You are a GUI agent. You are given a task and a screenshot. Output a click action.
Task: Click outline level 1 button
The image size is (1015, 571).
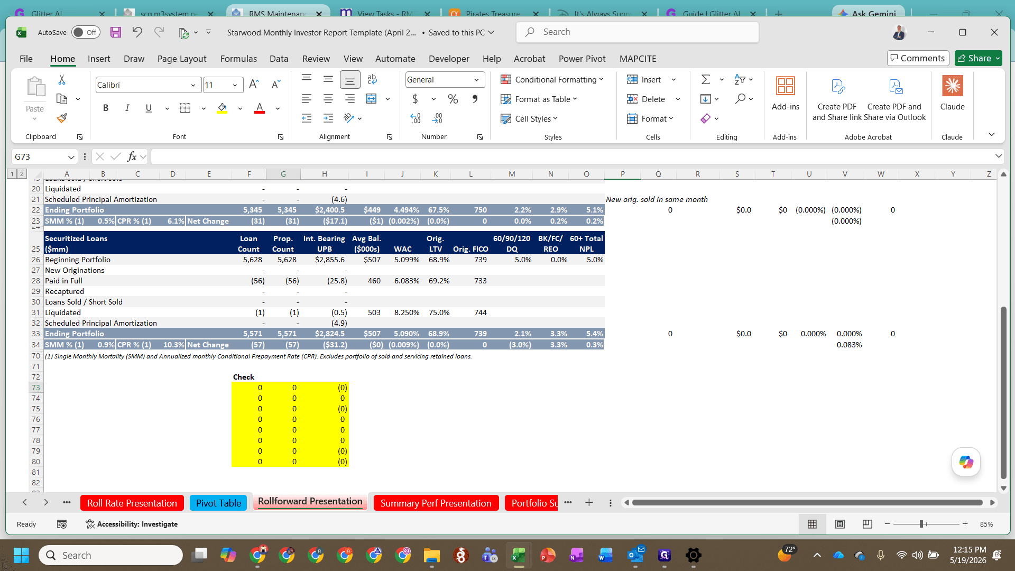pyautogui.click(x=12, y=173)
